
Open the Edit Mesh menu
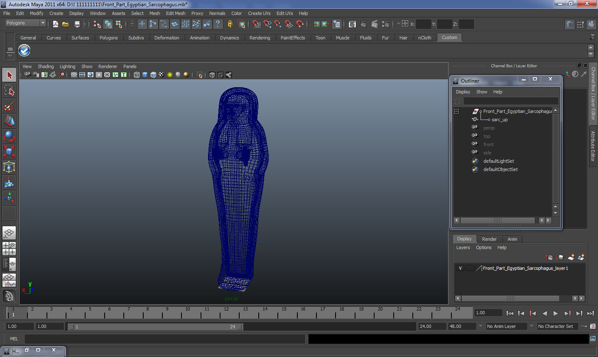click(x=176, y=13)
